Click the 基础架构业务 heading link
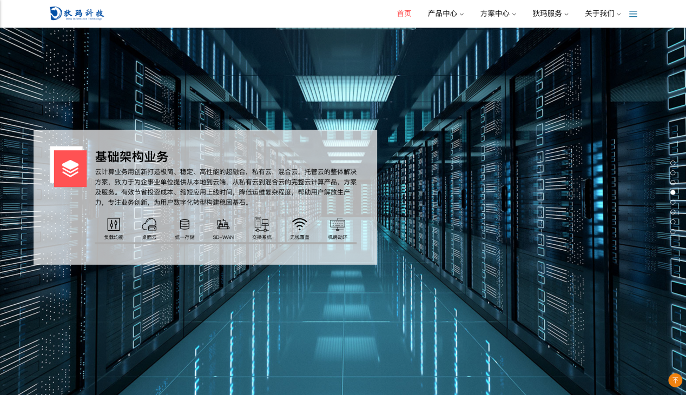 131,157
